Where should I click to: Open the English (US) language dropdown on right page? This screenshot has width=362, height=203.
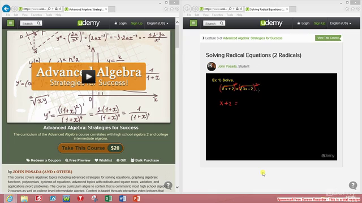click(x=341, y=23)
